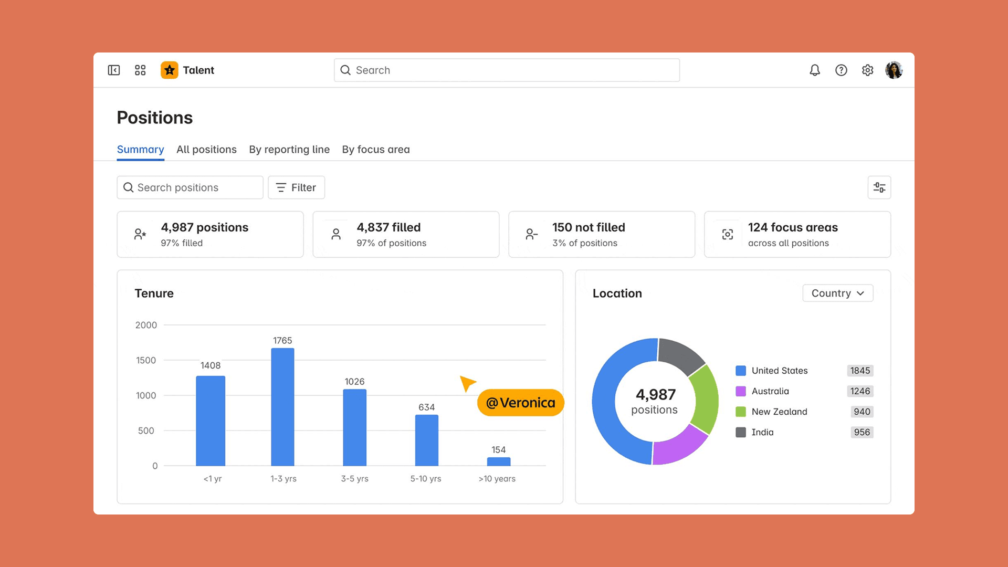Open the app switcher grid icon
This screenshot has width=1008, height=567.
tap(140, 70)
